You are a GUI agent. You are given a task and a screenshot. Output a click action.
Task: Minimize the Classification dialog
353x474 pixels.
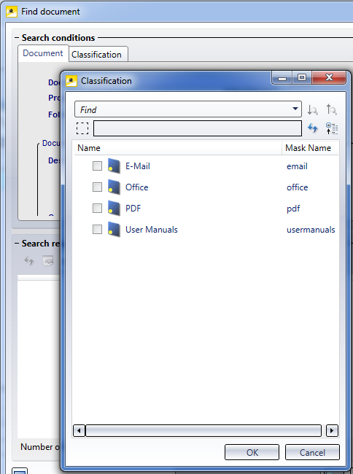point(282,78)
